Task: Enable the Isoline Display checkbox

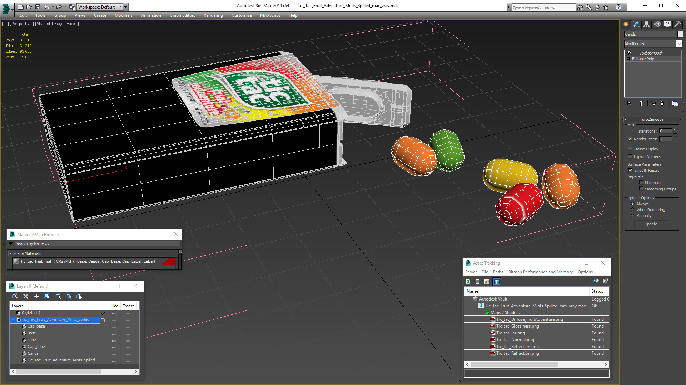Action: click(x=630, y=149)
